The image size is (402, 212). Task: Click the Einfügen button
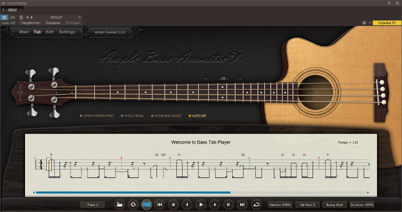(73, 23)
